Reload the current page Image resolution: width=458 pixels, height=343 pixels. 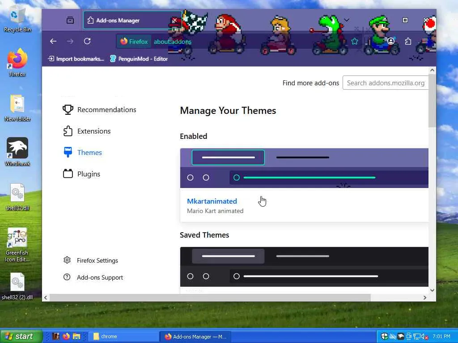click(87, 42)
